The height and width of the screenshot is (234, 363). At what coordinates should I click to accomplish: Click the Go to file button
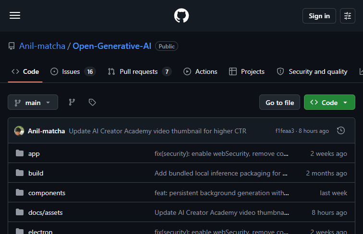[x=279, y=102]
